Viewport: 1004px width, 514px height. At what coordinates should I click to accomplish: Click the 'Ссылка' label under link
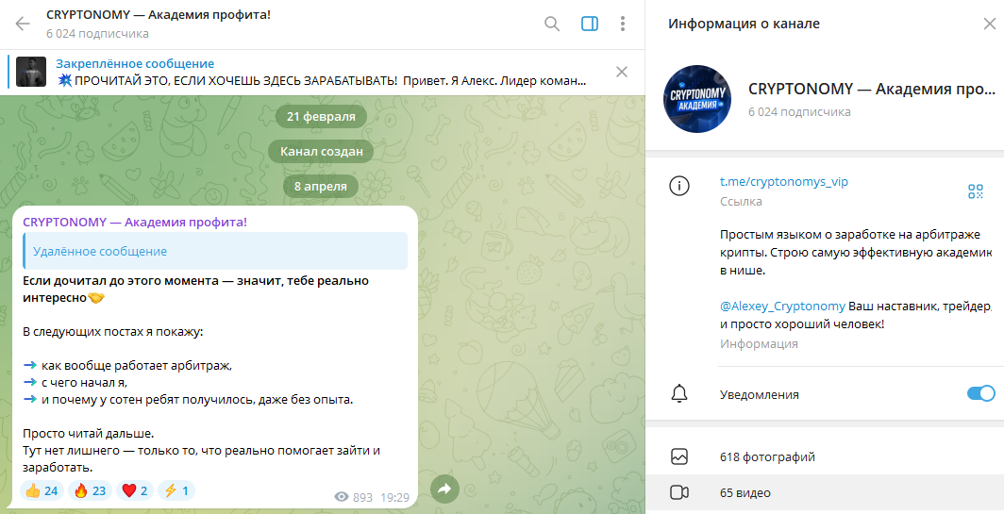[741, 201]
